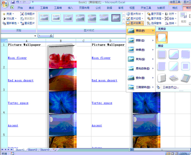Apply the first picture style thumbnail

[44, 18]
